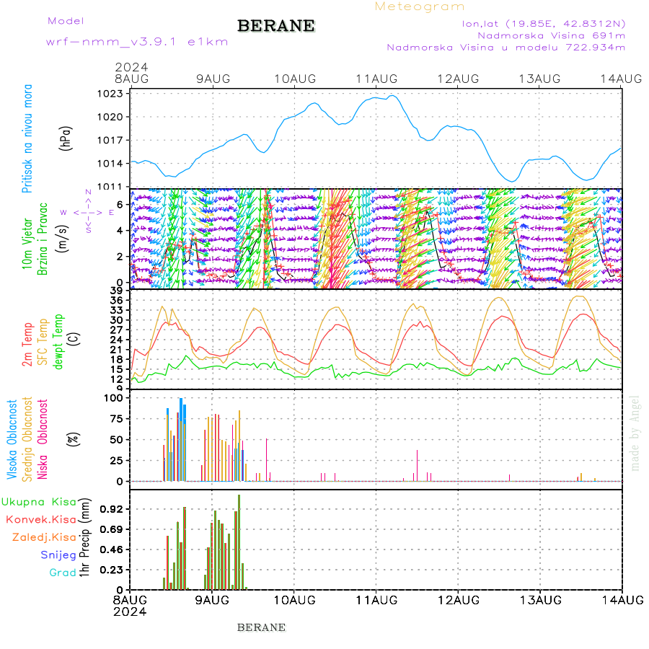The image size is (649, 649).
Task: Select the small BERANE caption at bottom
Action: (x=261, y=628)
